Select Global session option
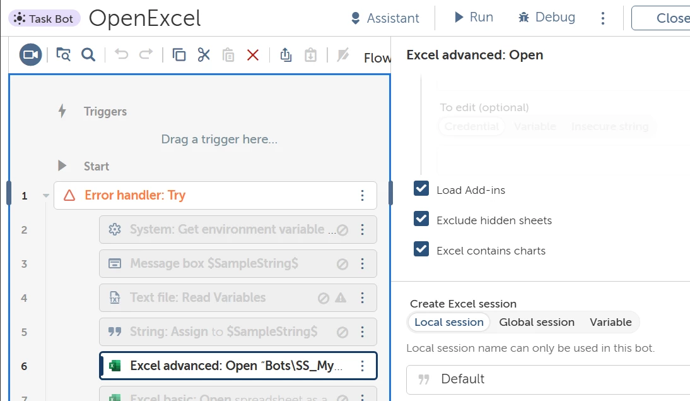The image size is (690, 401). coord(537,322)
